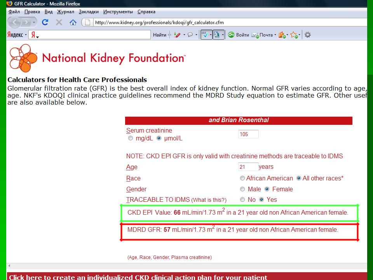Screen dimensions: 373x280
Task: Click the Найти search button
Action: (x=160, y=35)
